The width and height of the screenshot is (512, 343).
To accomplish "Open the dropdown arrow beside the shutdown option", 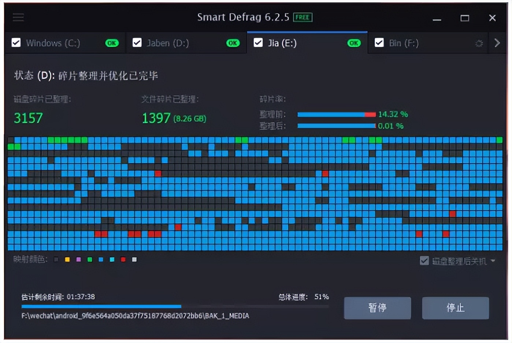I will tap(493, 261).
